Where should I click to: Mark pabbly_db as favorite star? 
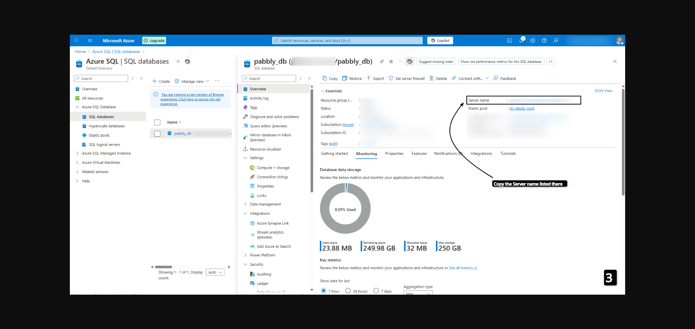point(391,61)
